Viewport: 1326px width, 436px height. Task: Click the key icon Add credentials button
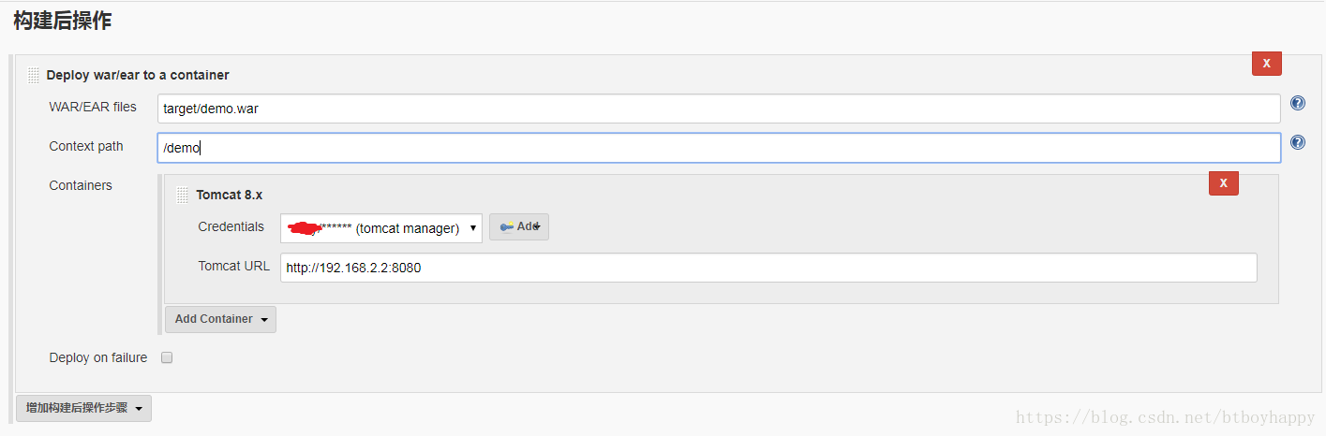pyautogui.click(x=518, y=226)
